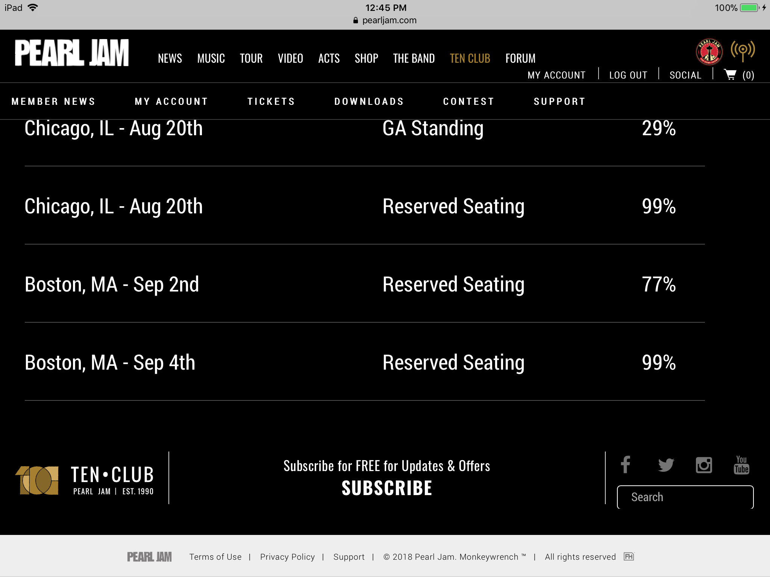
Task: Click the Log Out link
Action: [628, 75]
